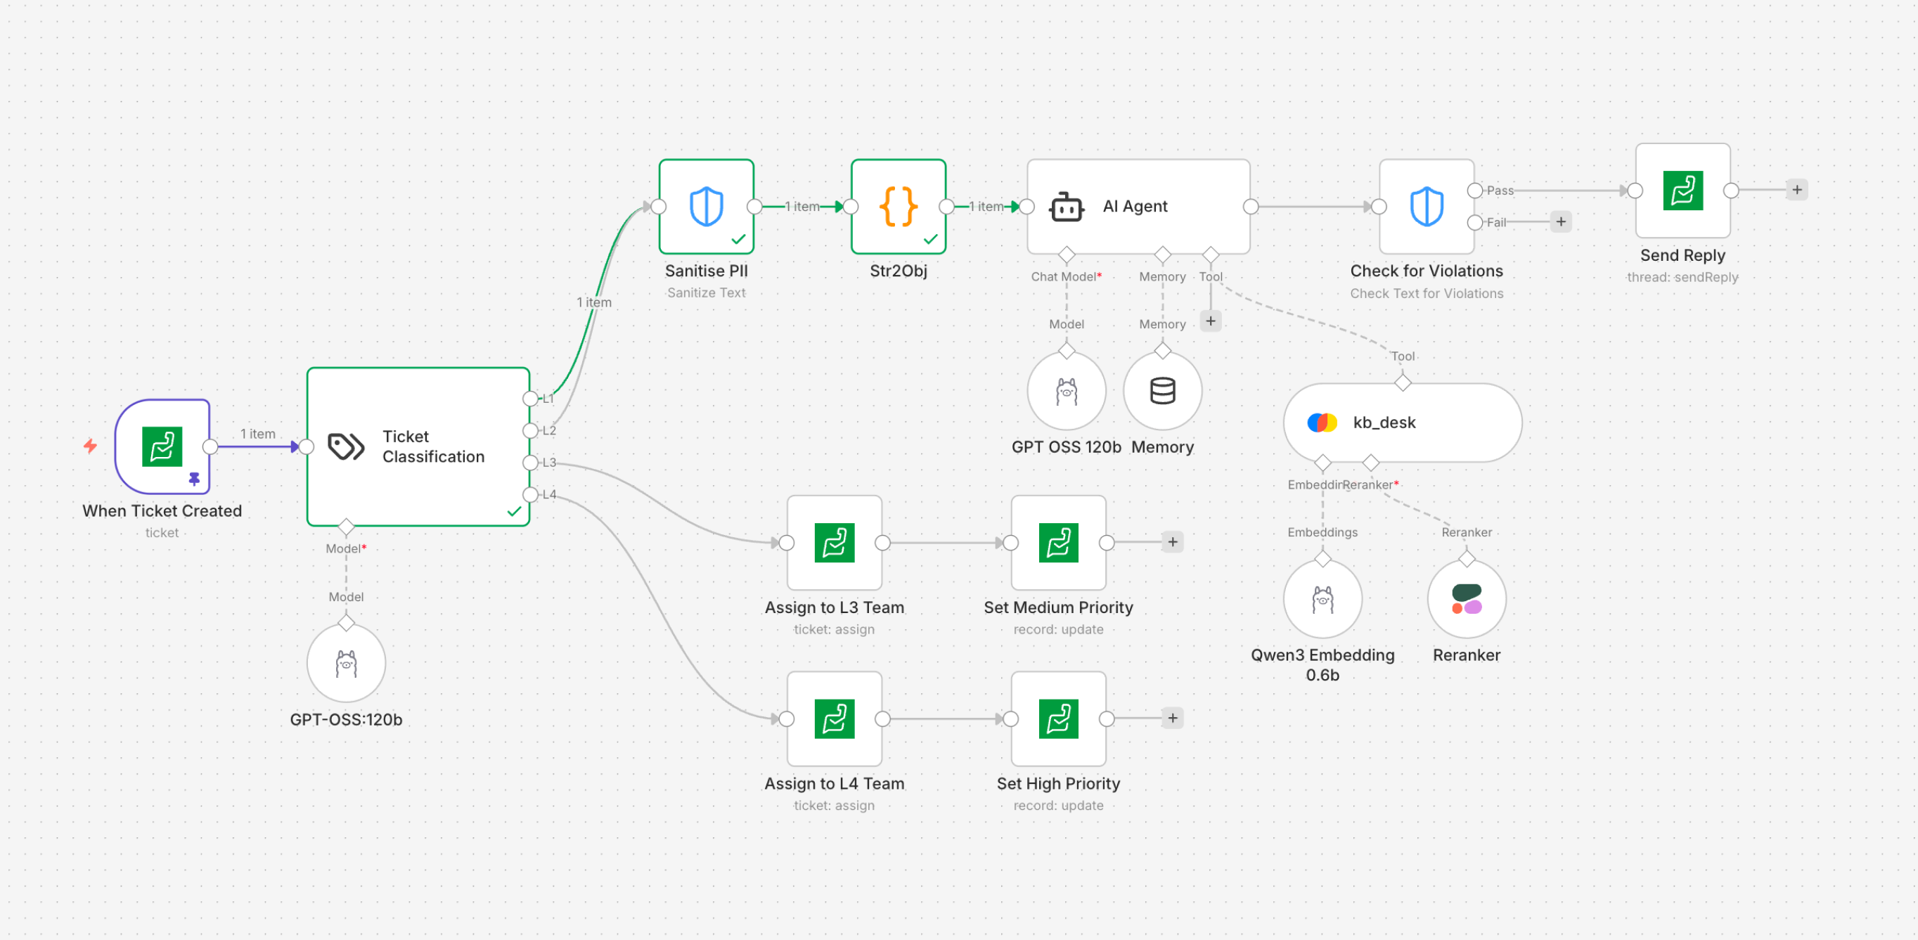The width and height of the screenshot is (1918, 940).
Task: Open the Assign to L4 Team node
Action: (x=835, y=719)
